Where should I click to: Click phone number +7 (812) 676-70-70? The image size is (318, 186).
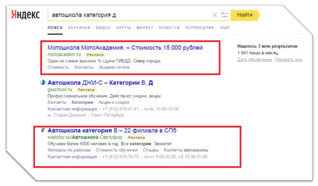click(x=121, y=157)
